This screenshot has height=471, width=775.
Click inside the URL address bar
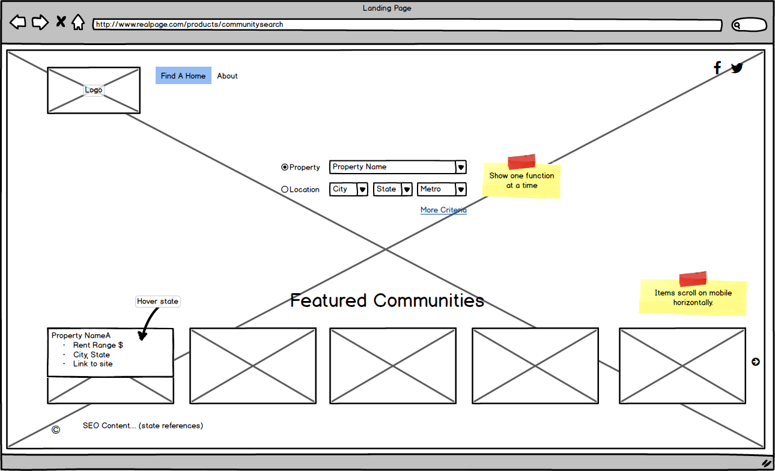coord(360,25)
